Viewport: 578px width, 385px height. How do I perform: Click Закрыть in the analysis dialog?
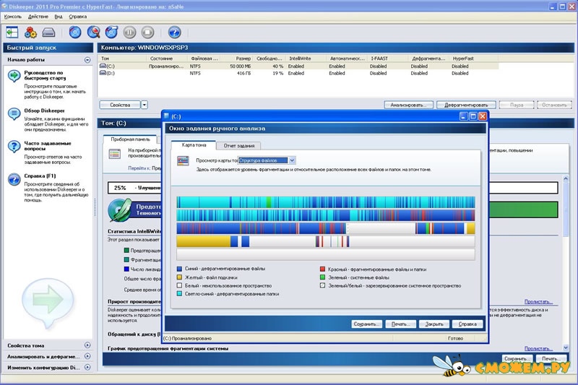(x=434, y=324)
